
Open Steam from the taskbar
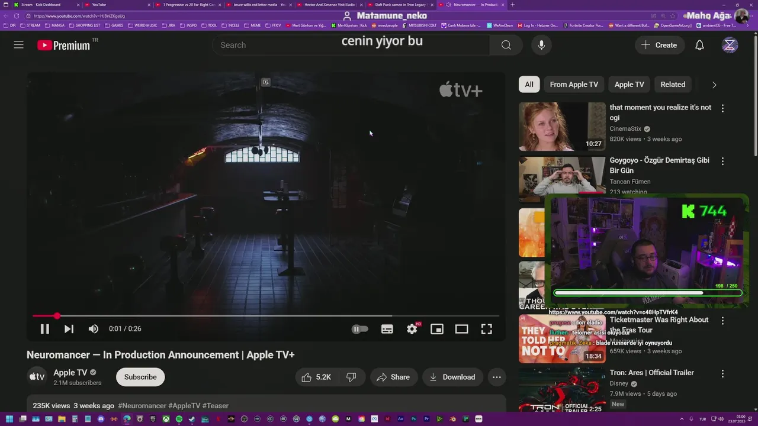pyautogui.click(x=192, y=419)
